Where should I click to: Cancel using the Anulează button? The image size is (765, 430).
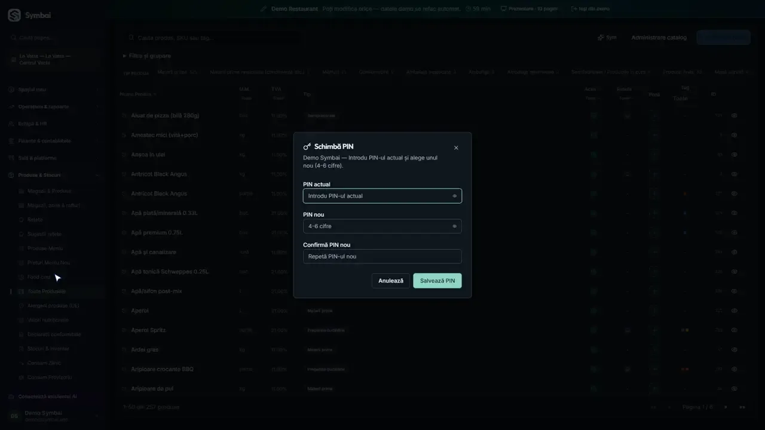[391, 281]
